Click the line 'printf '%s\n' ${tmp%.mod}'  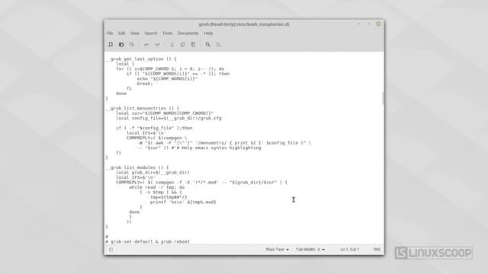coord(183,202)
